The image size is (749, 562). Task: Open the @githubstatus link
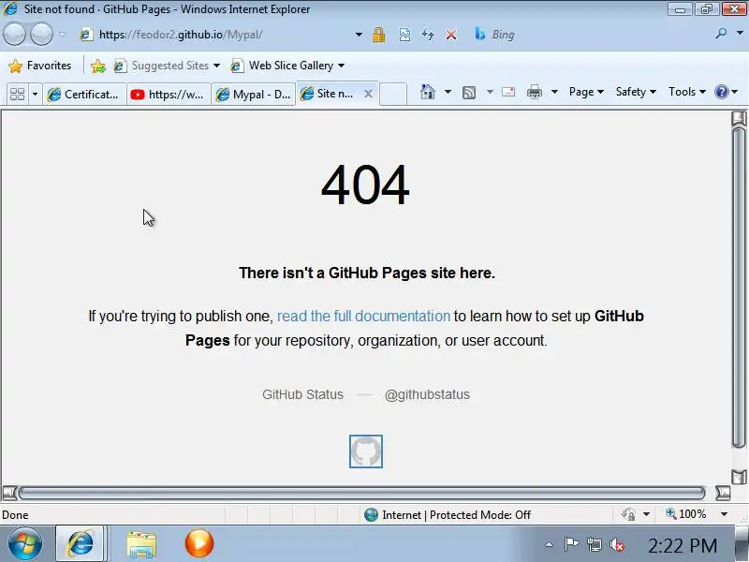(427, 394)
